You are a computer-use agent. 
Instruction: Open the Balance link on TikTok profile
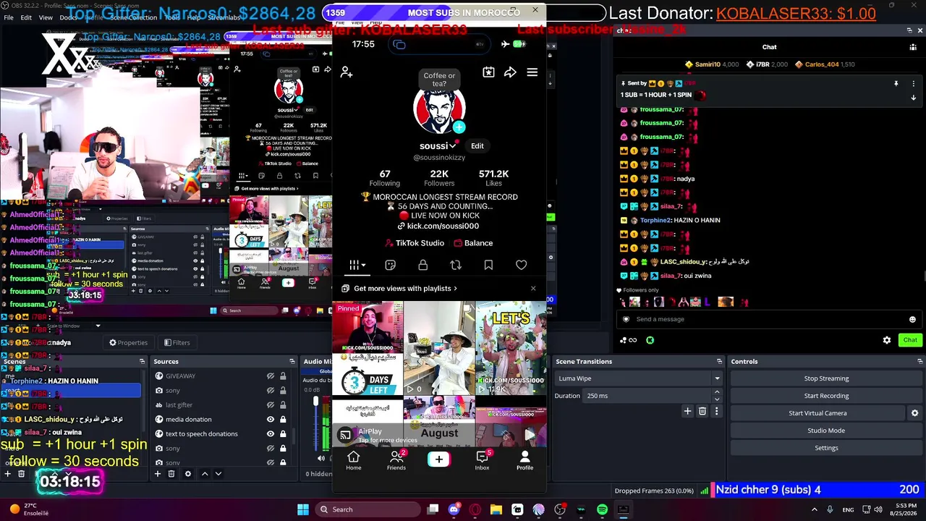coord(473,243)
